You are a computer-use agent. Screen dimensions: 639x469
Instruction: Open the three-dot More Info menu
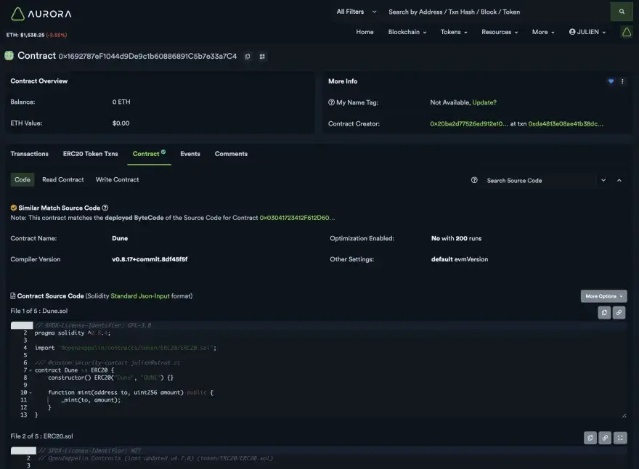click(622, 81)
